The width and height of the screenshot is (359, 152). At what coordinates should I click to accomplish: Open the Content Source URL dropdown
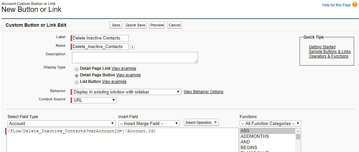coord(94,100)
